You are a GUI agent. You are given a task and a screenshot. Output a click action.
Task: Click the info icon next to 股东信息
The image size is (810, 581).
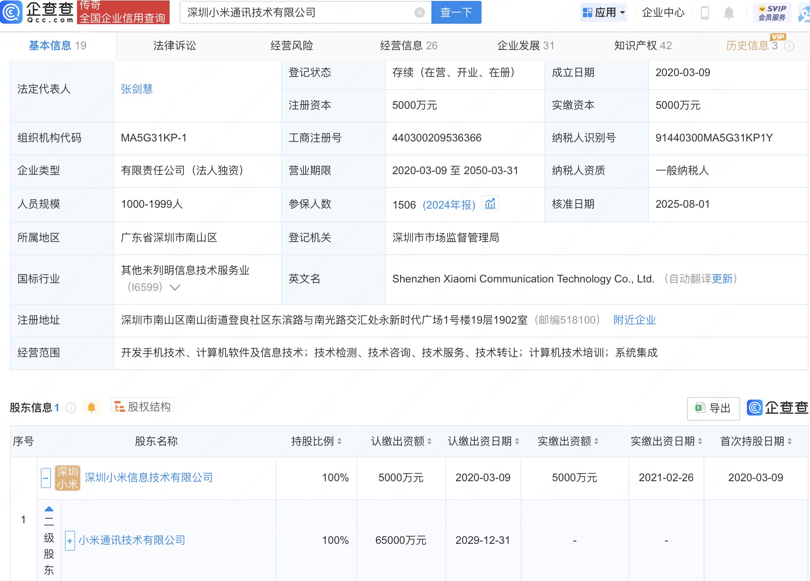click(71, 408)
